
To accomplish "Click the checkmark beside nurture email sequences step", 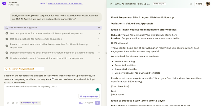I will point(7,39).
